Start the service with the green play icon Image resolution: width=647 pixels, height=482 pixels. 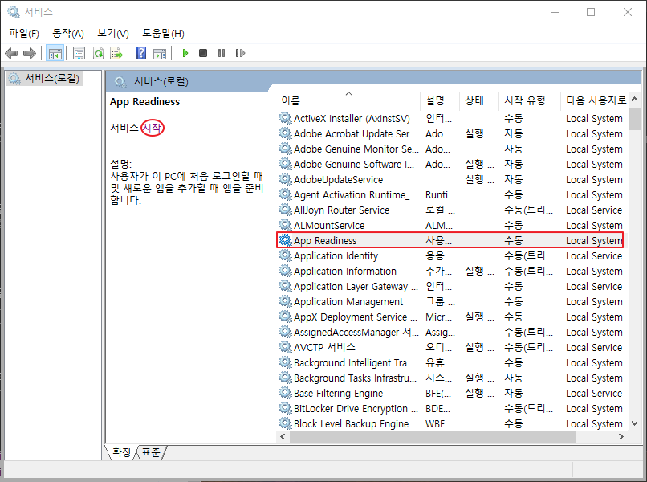point(185,53)
